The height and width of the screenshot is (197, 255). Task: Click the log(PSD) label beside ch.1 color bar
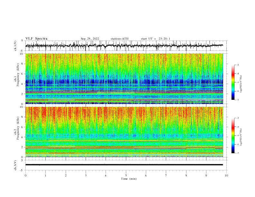241,84
